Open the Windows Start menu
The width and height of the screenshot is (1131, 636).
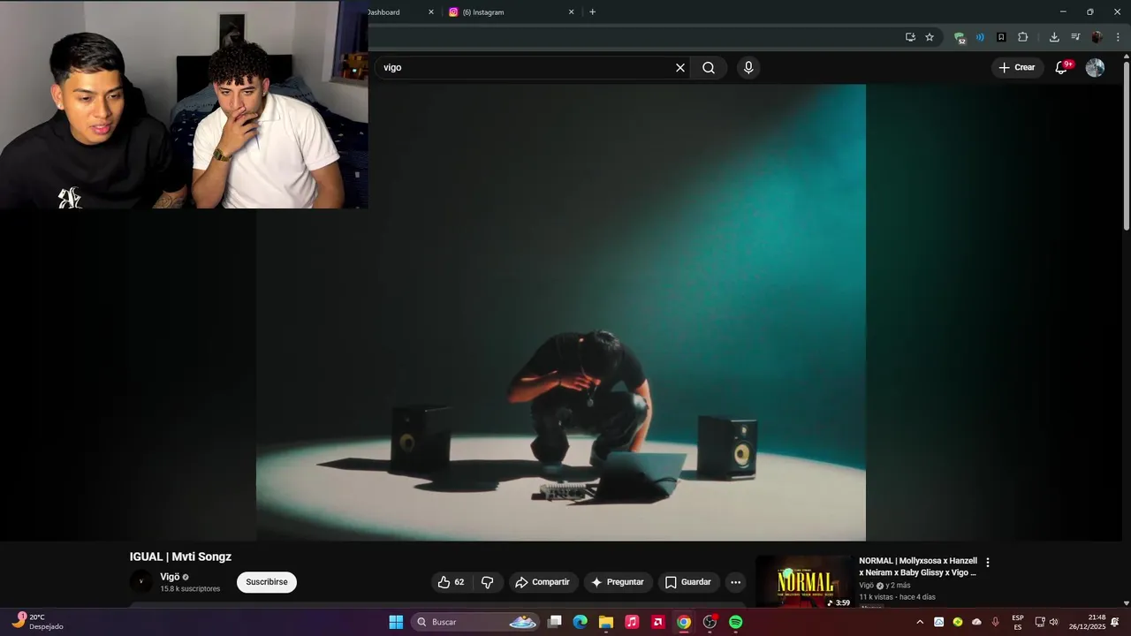pos(396,622)
